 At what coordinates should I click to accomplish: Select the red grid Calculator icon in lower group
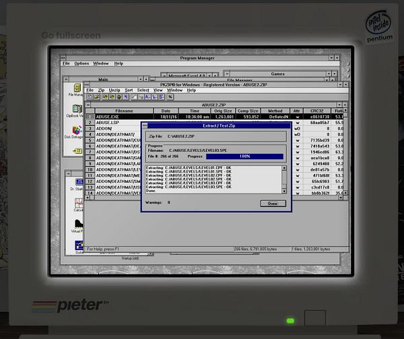coord(79,203)
